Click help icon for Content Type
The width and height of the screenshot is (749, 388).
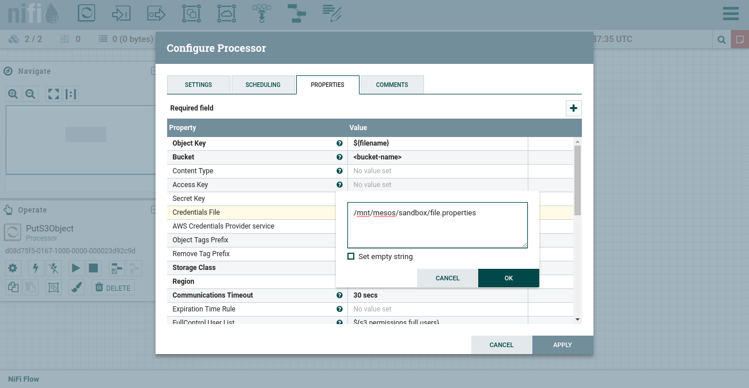click(x=339, y=171)
